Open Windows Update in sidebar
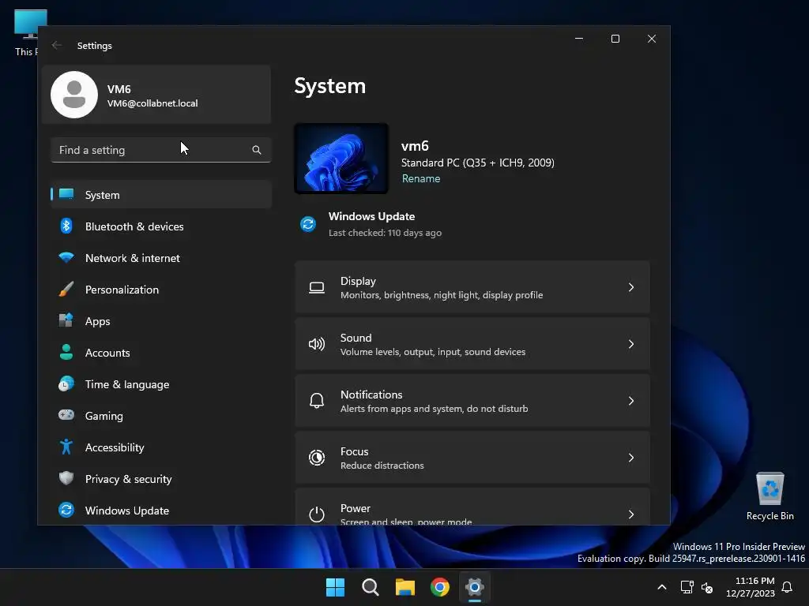The height and width of the screenshot is (606, 809). 161,511
